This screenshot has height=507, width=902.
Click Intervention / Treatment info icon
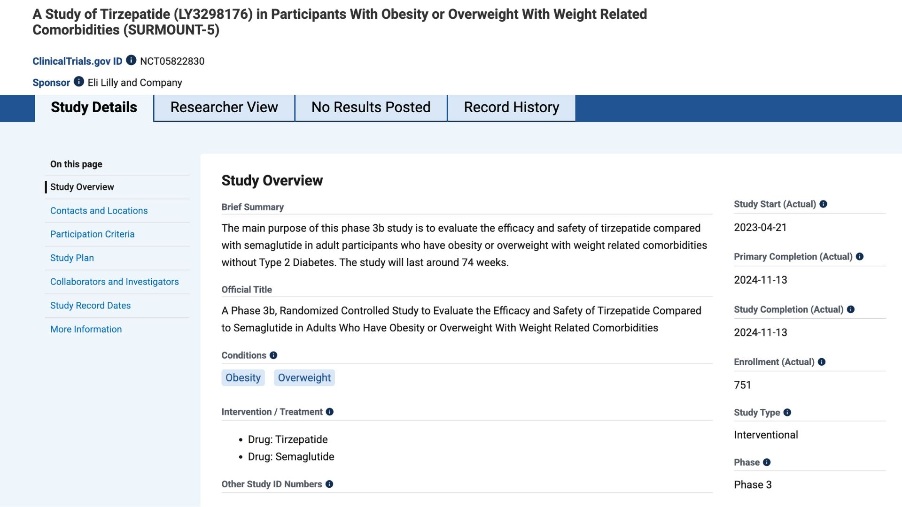[330, 412]
